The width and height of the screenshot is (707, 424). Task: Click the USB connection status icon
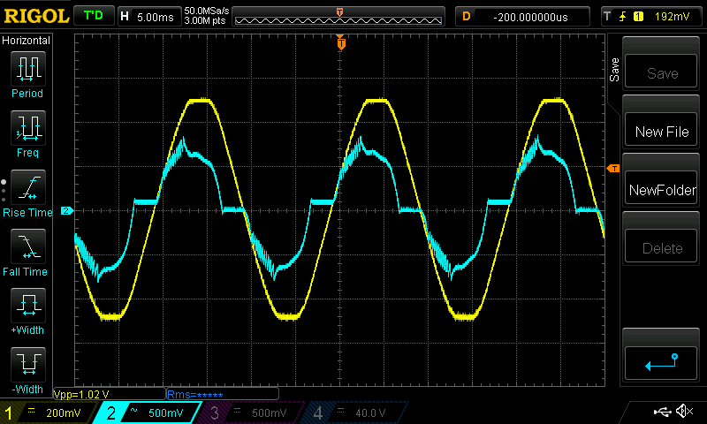(662, 412)
